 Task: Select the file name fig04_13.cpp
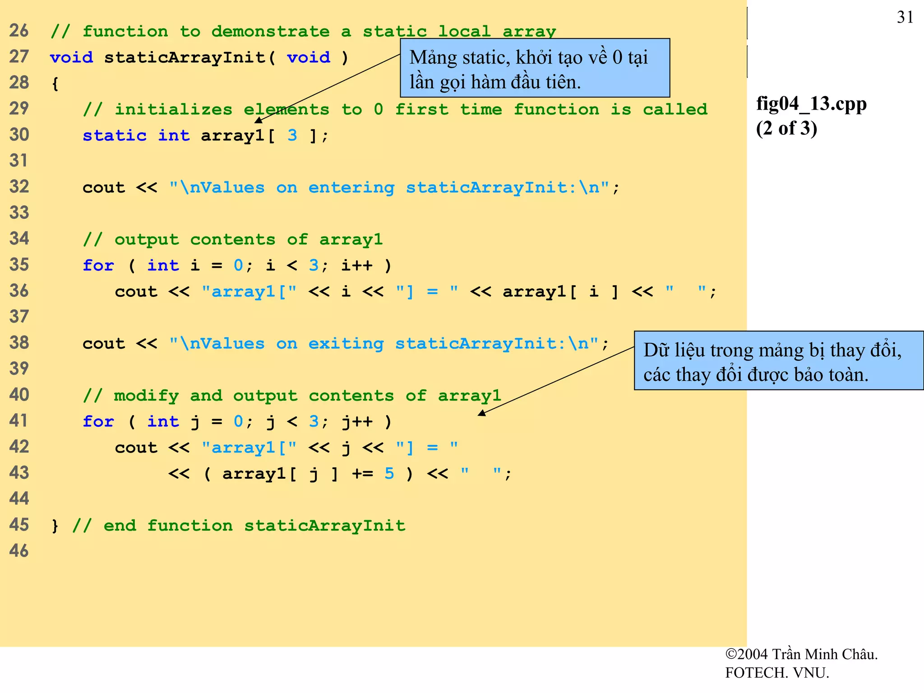click(811, 104)
